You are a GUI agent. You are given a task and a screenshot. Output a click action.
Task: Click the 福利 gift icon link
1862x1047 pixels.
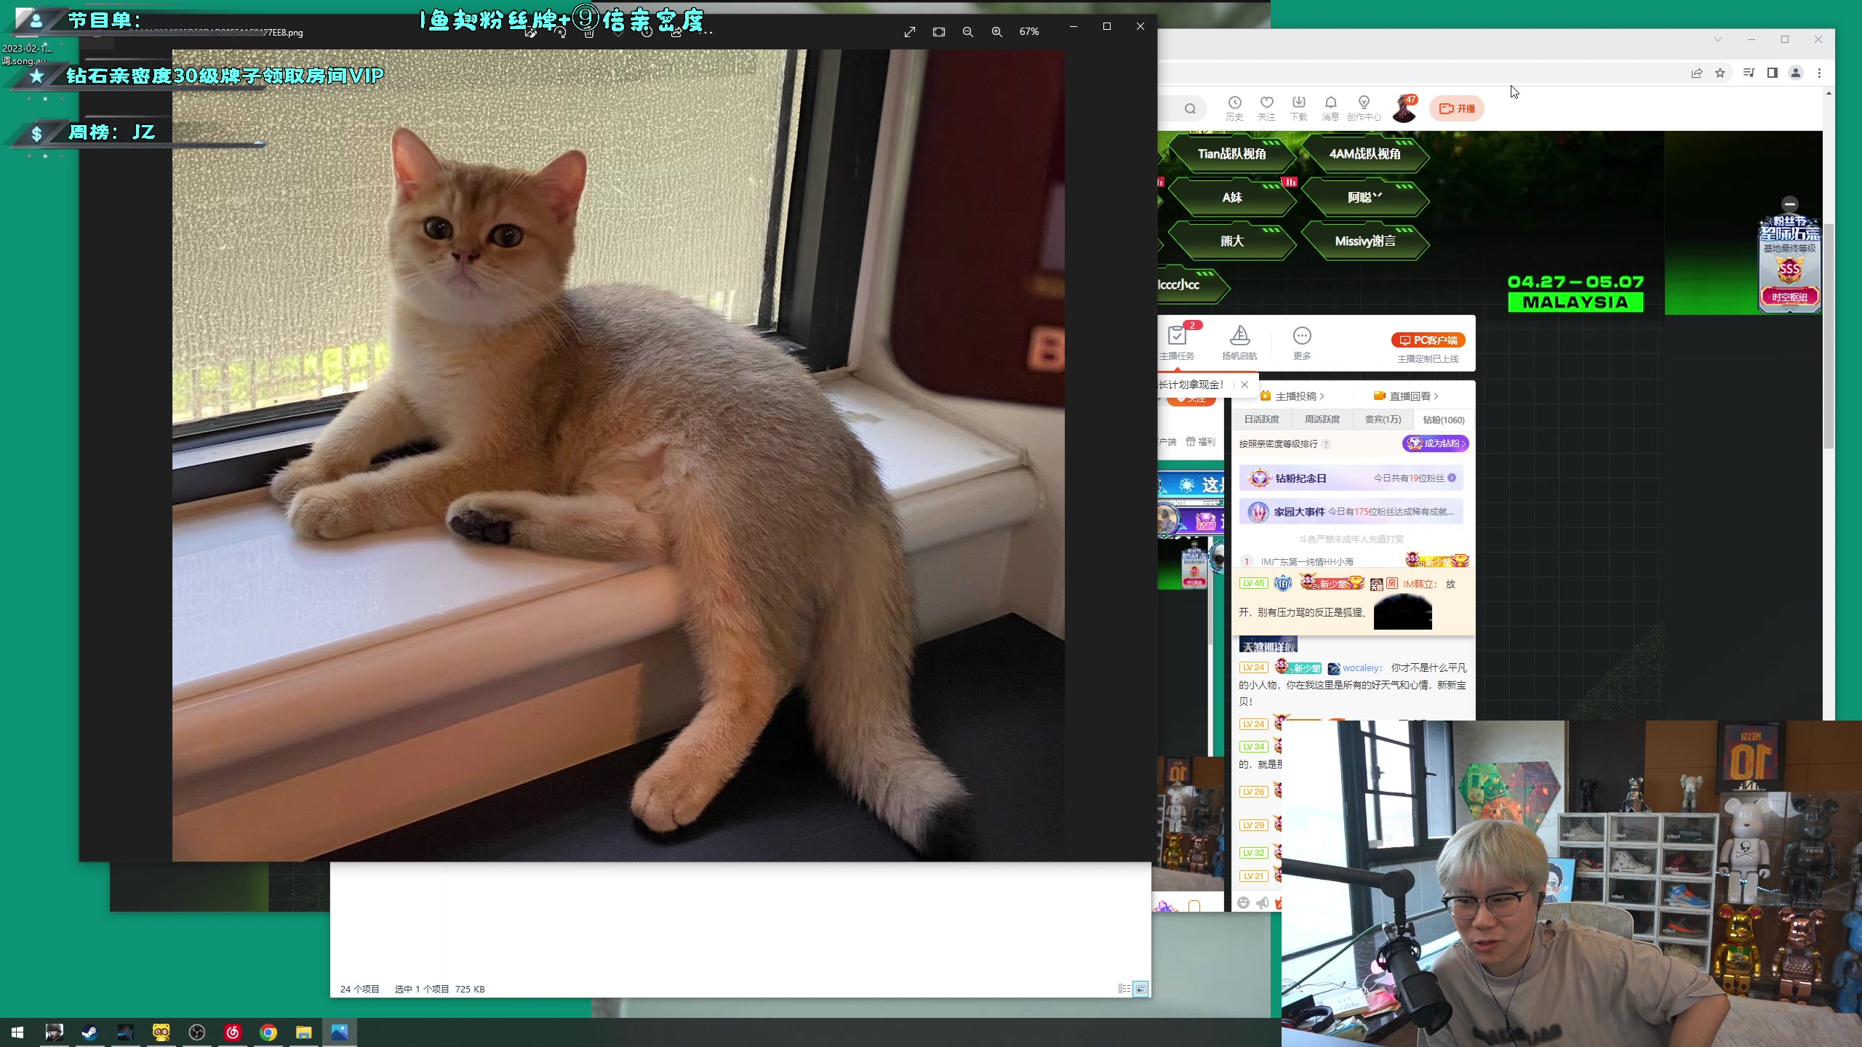tap(1200, 442)
